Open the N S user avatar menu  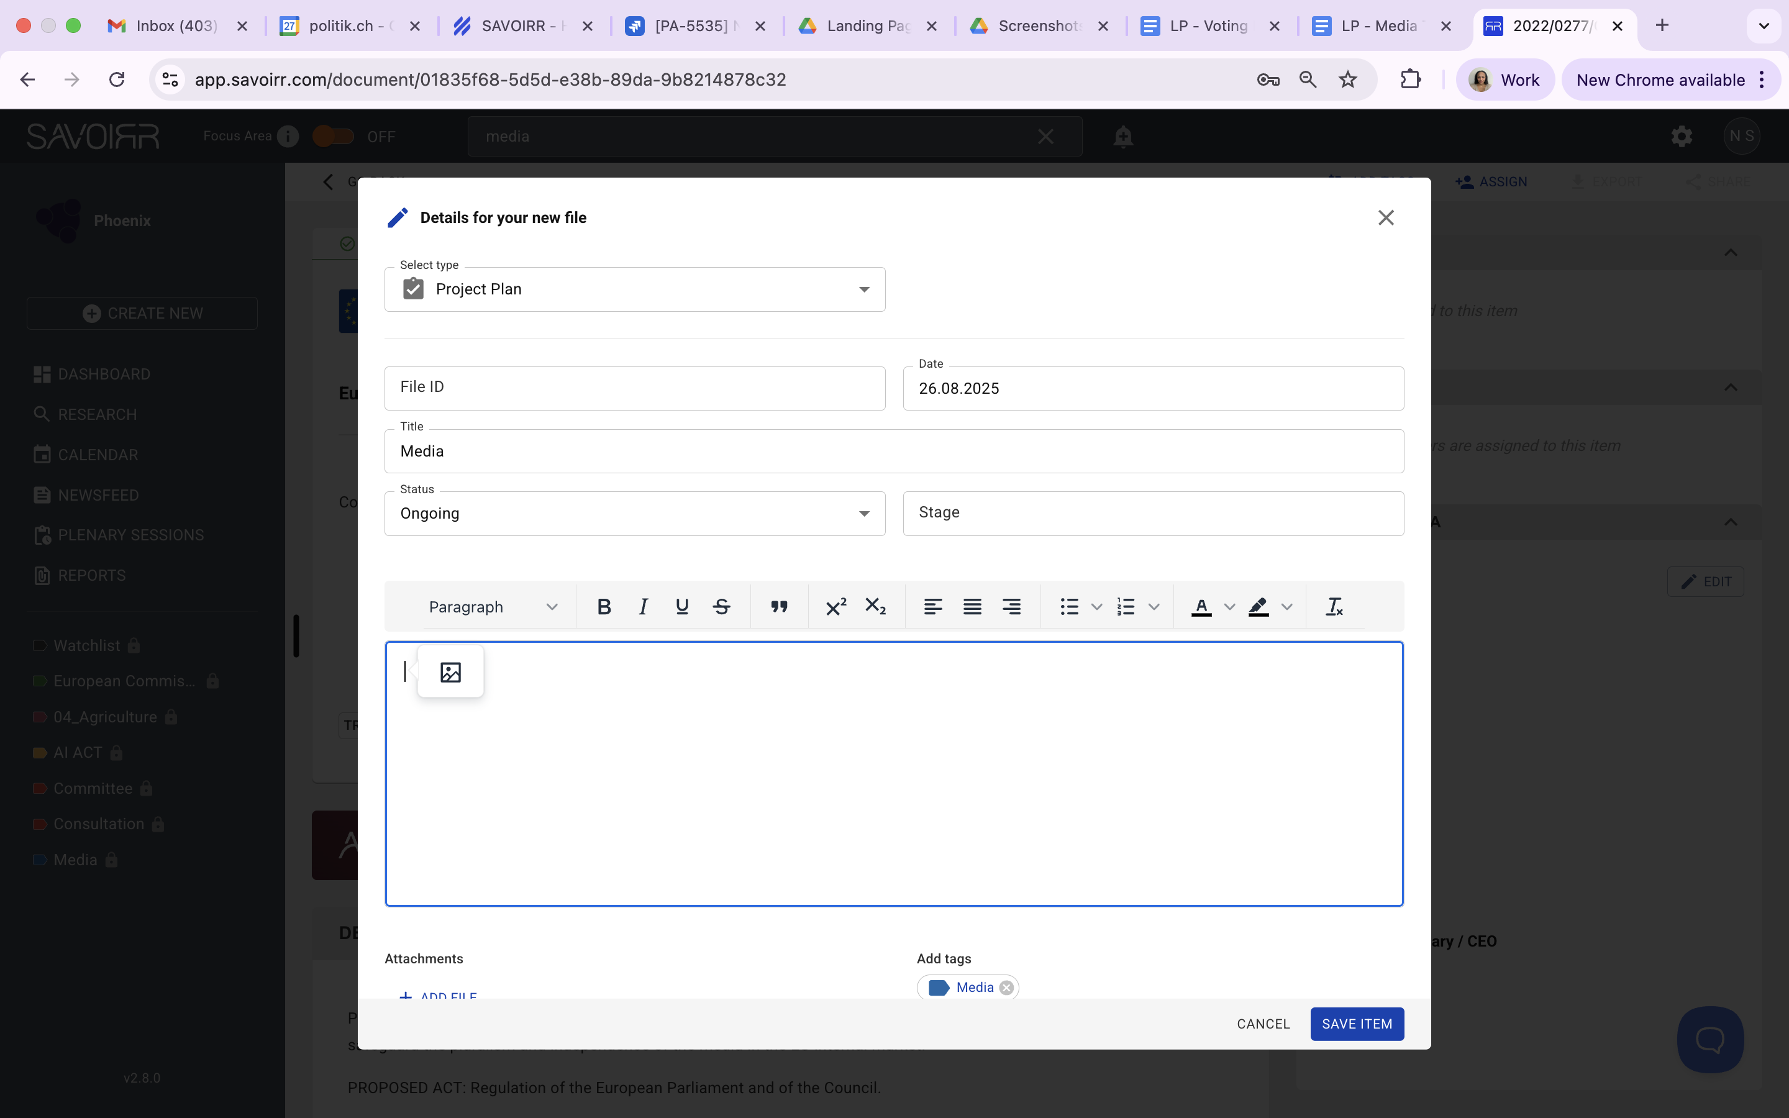click(1741, 137)
